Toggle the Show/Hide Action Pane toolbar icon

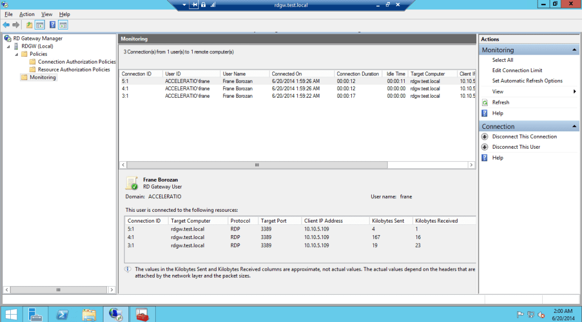click(x=63, y=25)
